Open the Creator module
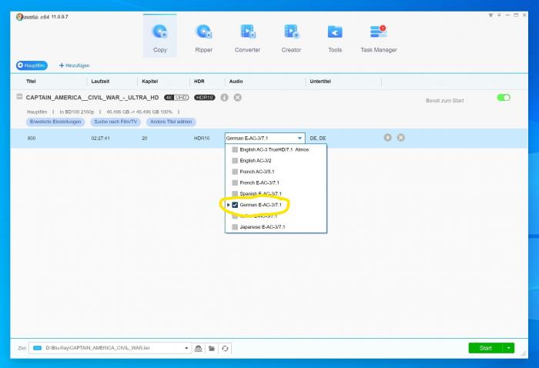Viewport: 539px width, 368px height. 291,37
